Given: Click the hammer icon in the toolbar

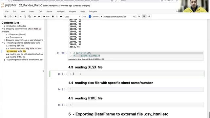Looking at the screenshot, I should (x=150, y=16).
